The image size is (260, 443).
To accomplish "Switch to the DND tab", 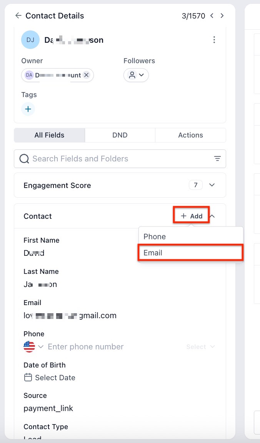I will [x=120, y=135].
